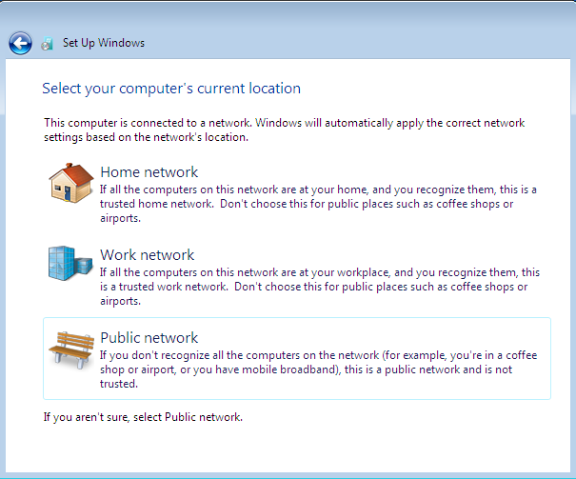Click the 'Set Up Windows' title text
576x479 pixels.
point(104,43)
